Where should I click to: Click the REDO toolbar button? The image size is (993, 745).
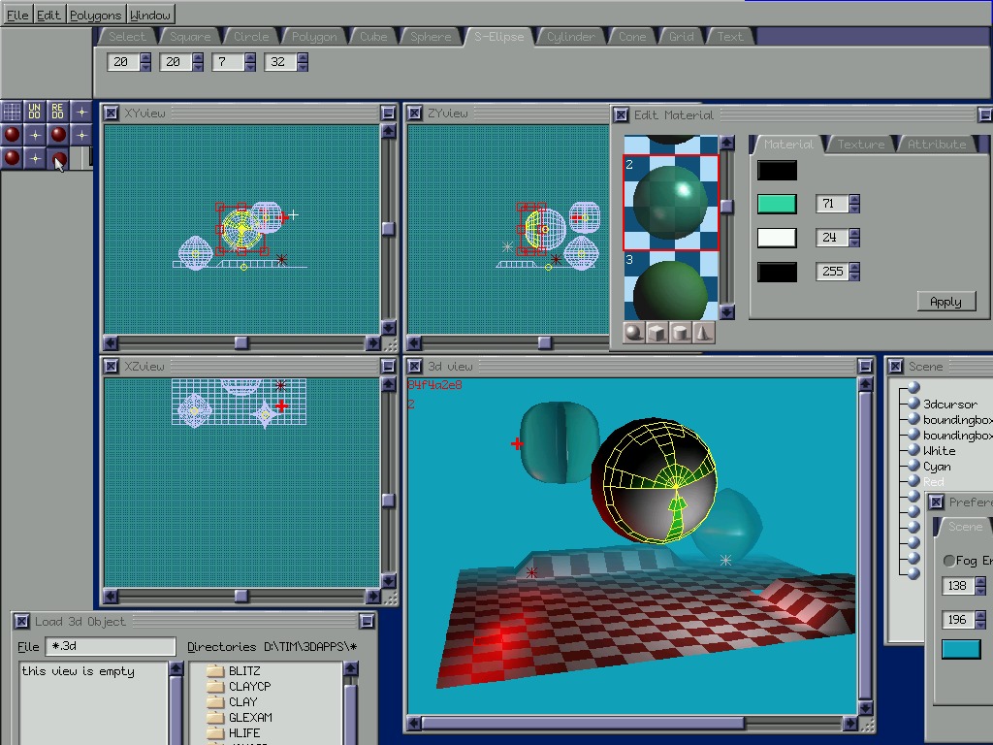tap(58, 112)
